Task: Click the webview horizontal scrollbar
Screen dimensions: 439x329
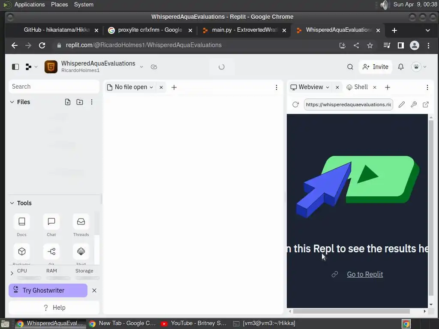Action: coord(352,311)
